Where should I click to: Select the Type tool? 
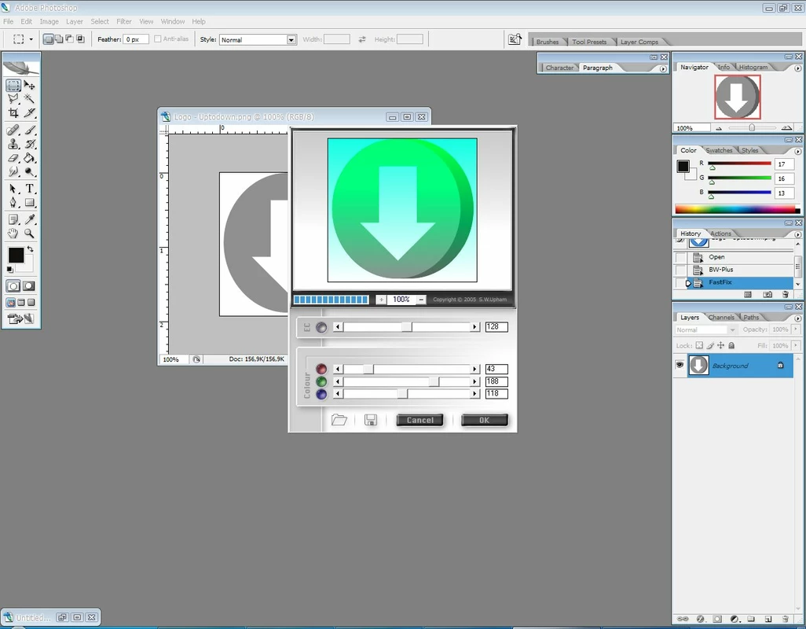(x=29, y=189)
